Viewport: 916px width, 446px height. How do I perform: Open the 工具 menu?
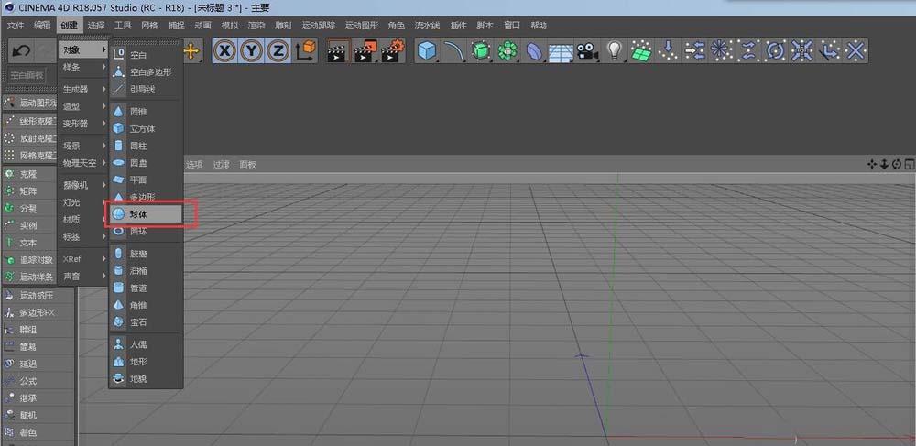tap(123, 26)
